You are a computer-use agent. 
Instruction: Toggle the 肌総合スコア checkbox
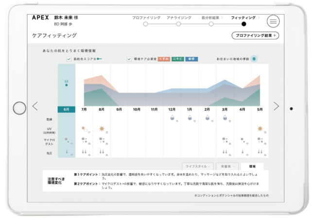[x=69, y=59]
